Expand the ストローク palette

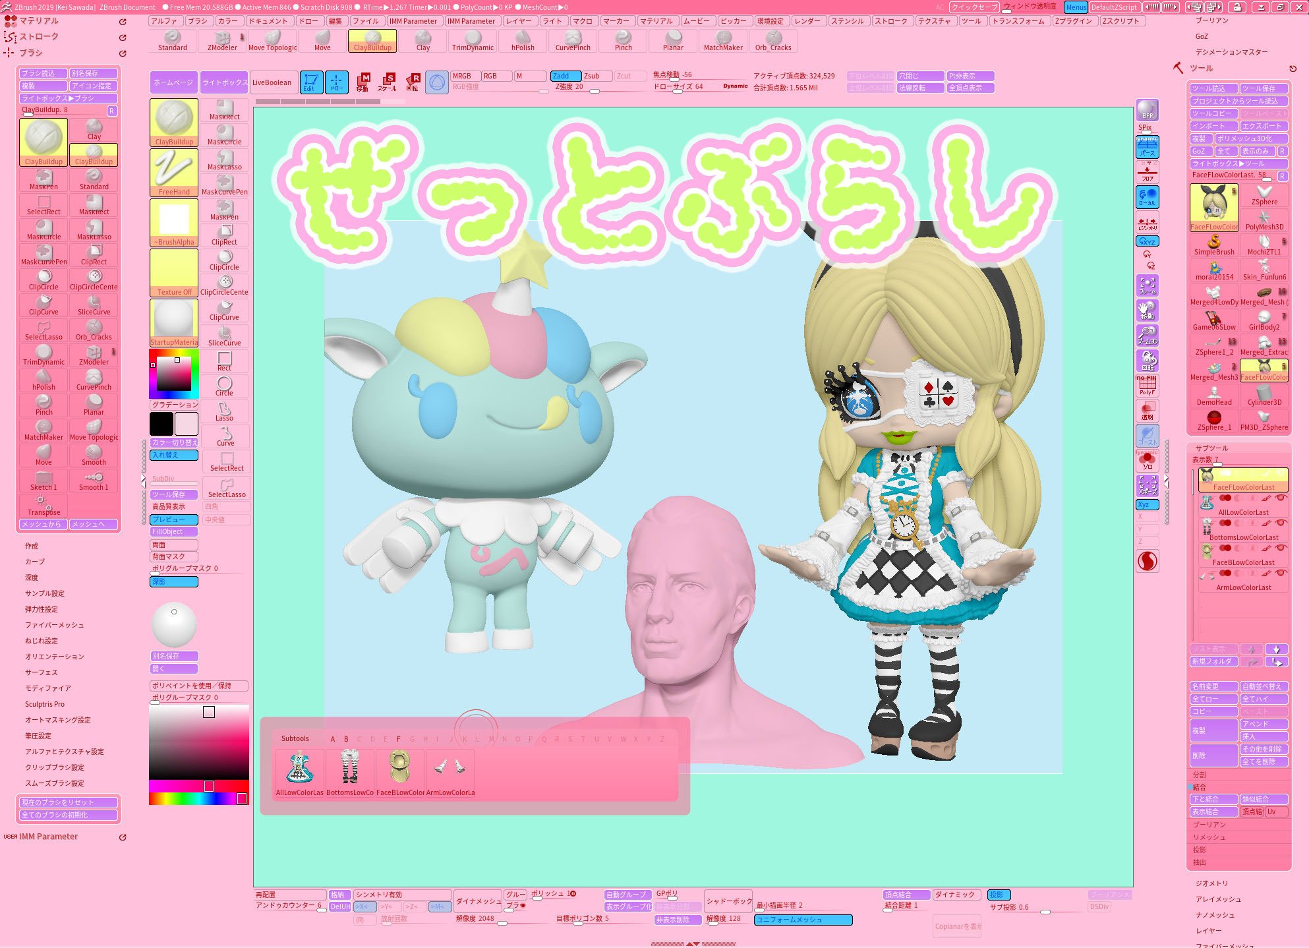tap(39, 37)
